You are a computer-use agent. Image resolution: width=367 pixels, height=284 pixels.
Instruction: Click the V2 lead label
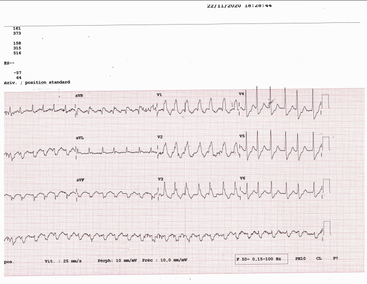click(160, 137)
